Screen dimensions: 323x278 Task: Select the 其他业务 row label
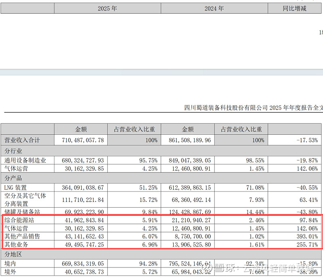point(16,244)
